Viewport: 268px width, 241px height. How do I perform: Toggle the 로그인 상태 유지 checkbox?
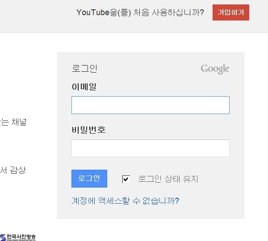click(x=126, y=179)
